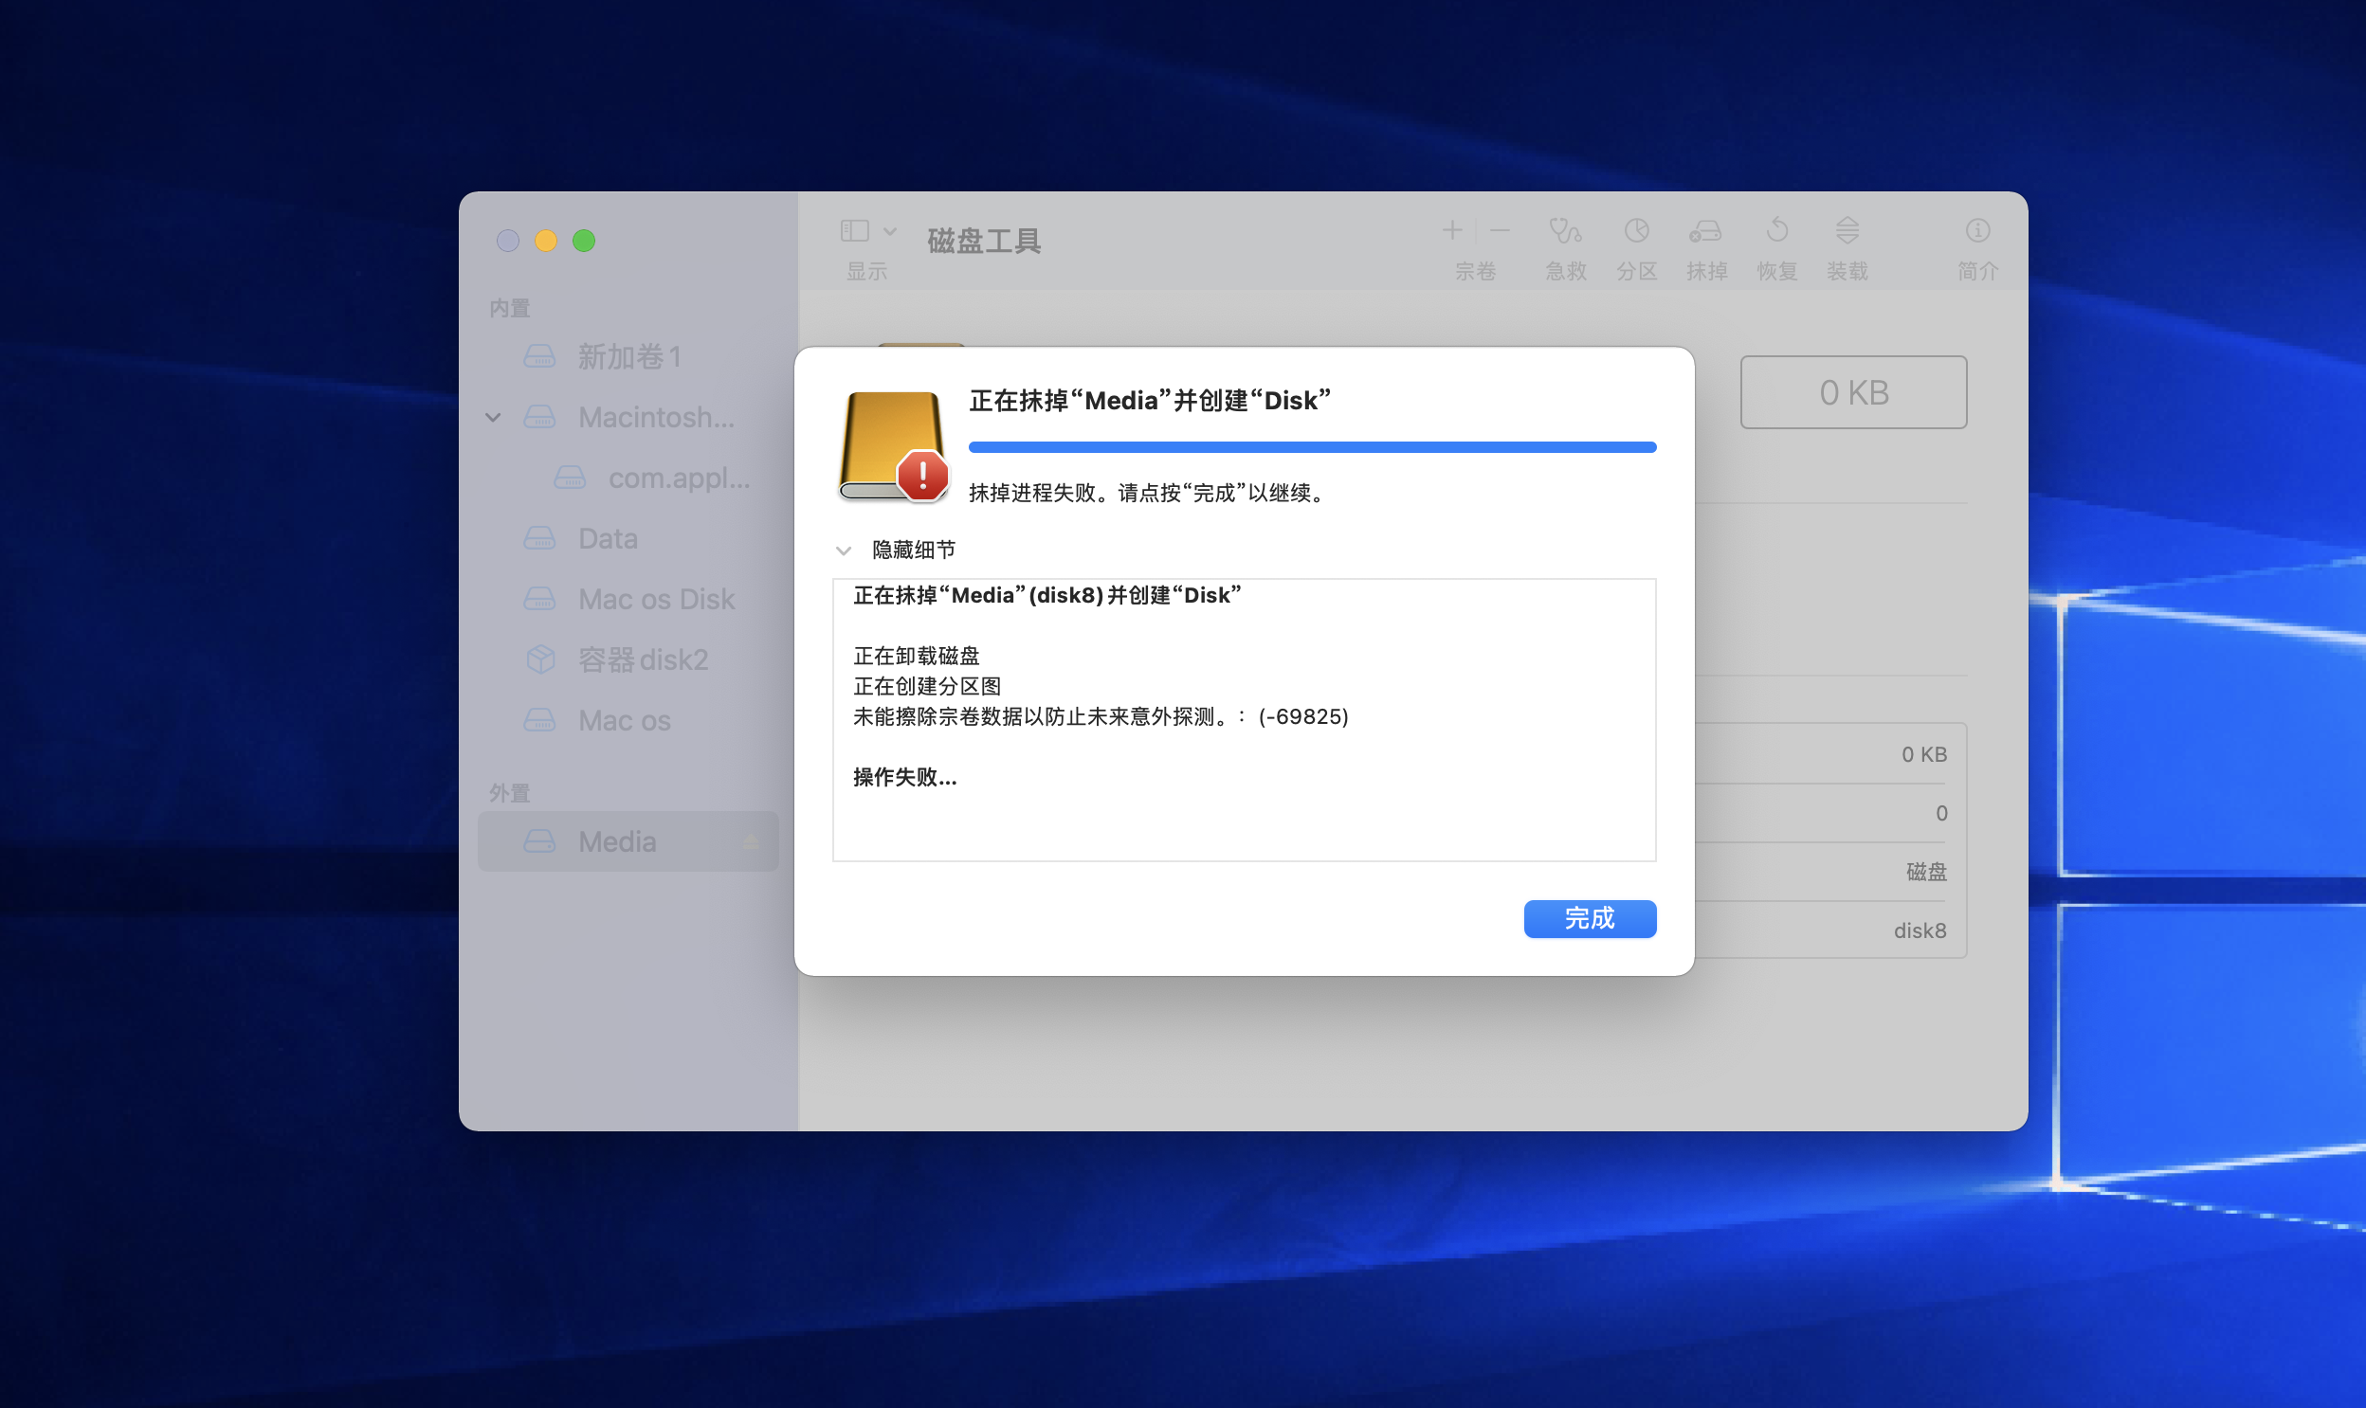Open the Info panel icon

[1978, 230]
